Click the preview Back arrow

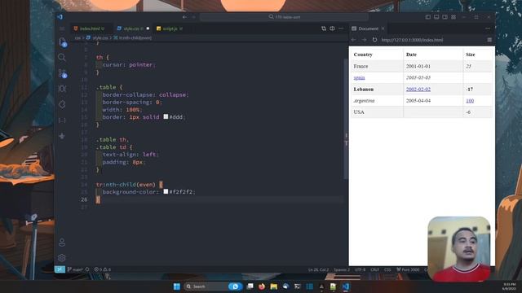[x=354, y=40]
